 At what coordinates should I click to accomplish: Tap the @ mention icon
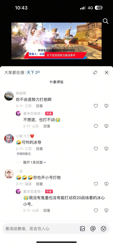pos(93,229)
